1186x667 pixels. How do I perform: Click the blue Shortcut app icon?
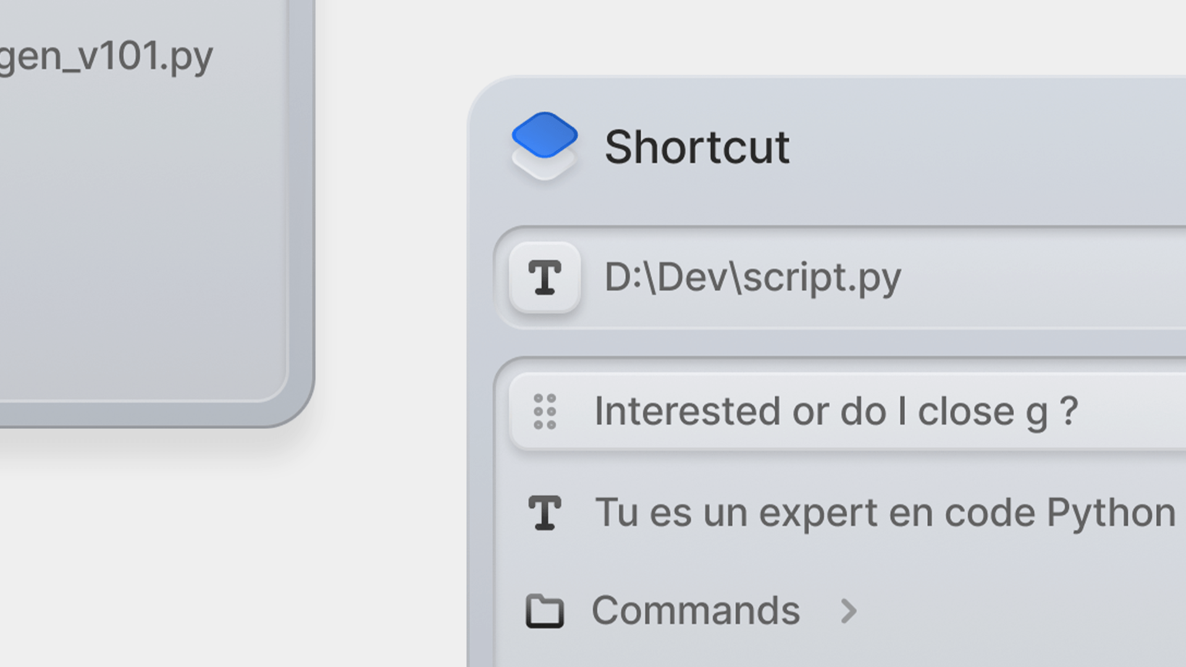(x=544, y=135)
